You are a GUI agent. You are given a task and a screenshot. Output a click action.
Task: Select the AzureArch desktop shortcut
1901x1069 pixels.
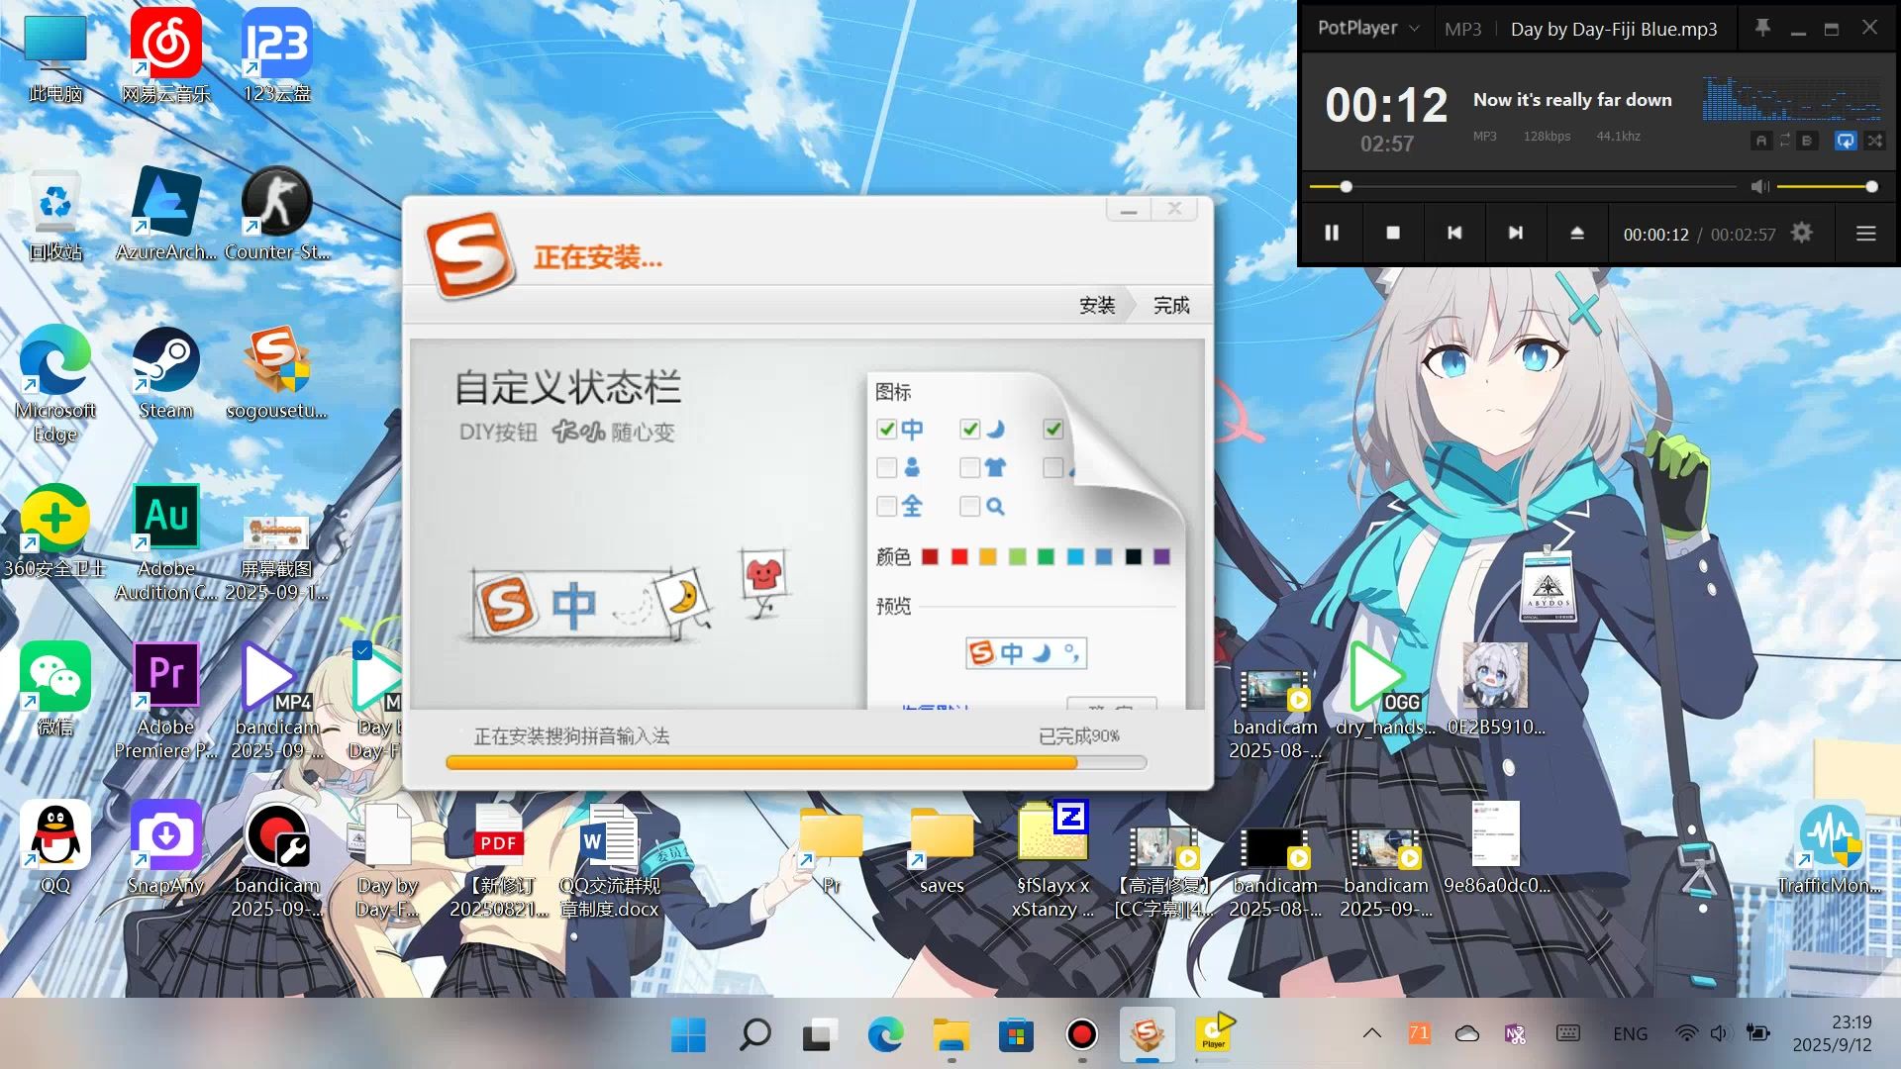coord(165,215)
